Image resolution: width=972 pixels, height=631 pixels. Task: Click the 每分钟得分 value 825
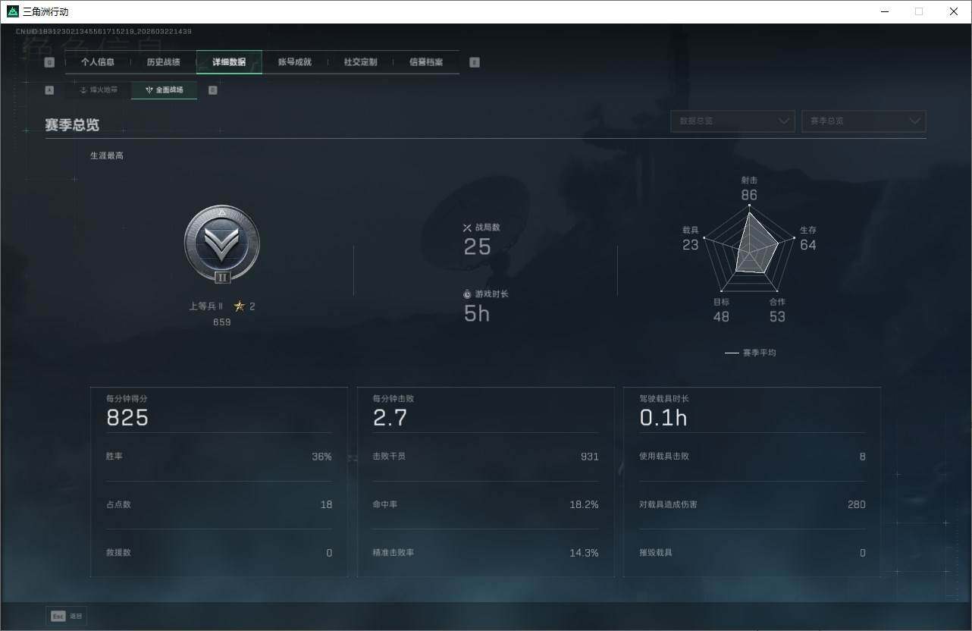pyautogui.click(x=127, y=418)
